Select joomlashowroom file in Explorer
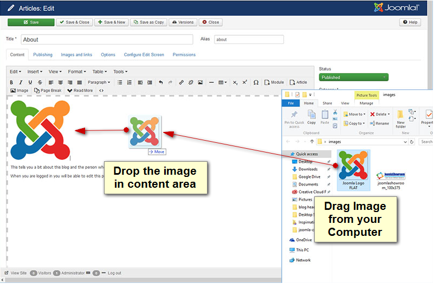Image resolution: width=434 pixels, height=284 pixels. pos(391,180)
